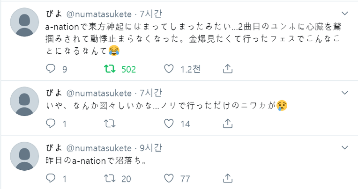Open the first tweet's more options chevron
This screenshot has width=358, height=189.
(x=345, y=13)
